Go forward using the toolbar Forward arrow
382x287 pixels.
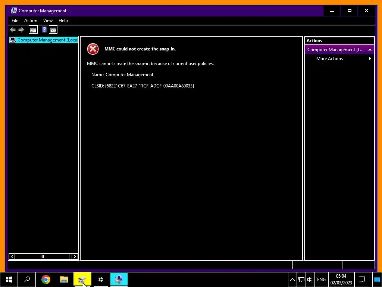click(x=21, y=30)
